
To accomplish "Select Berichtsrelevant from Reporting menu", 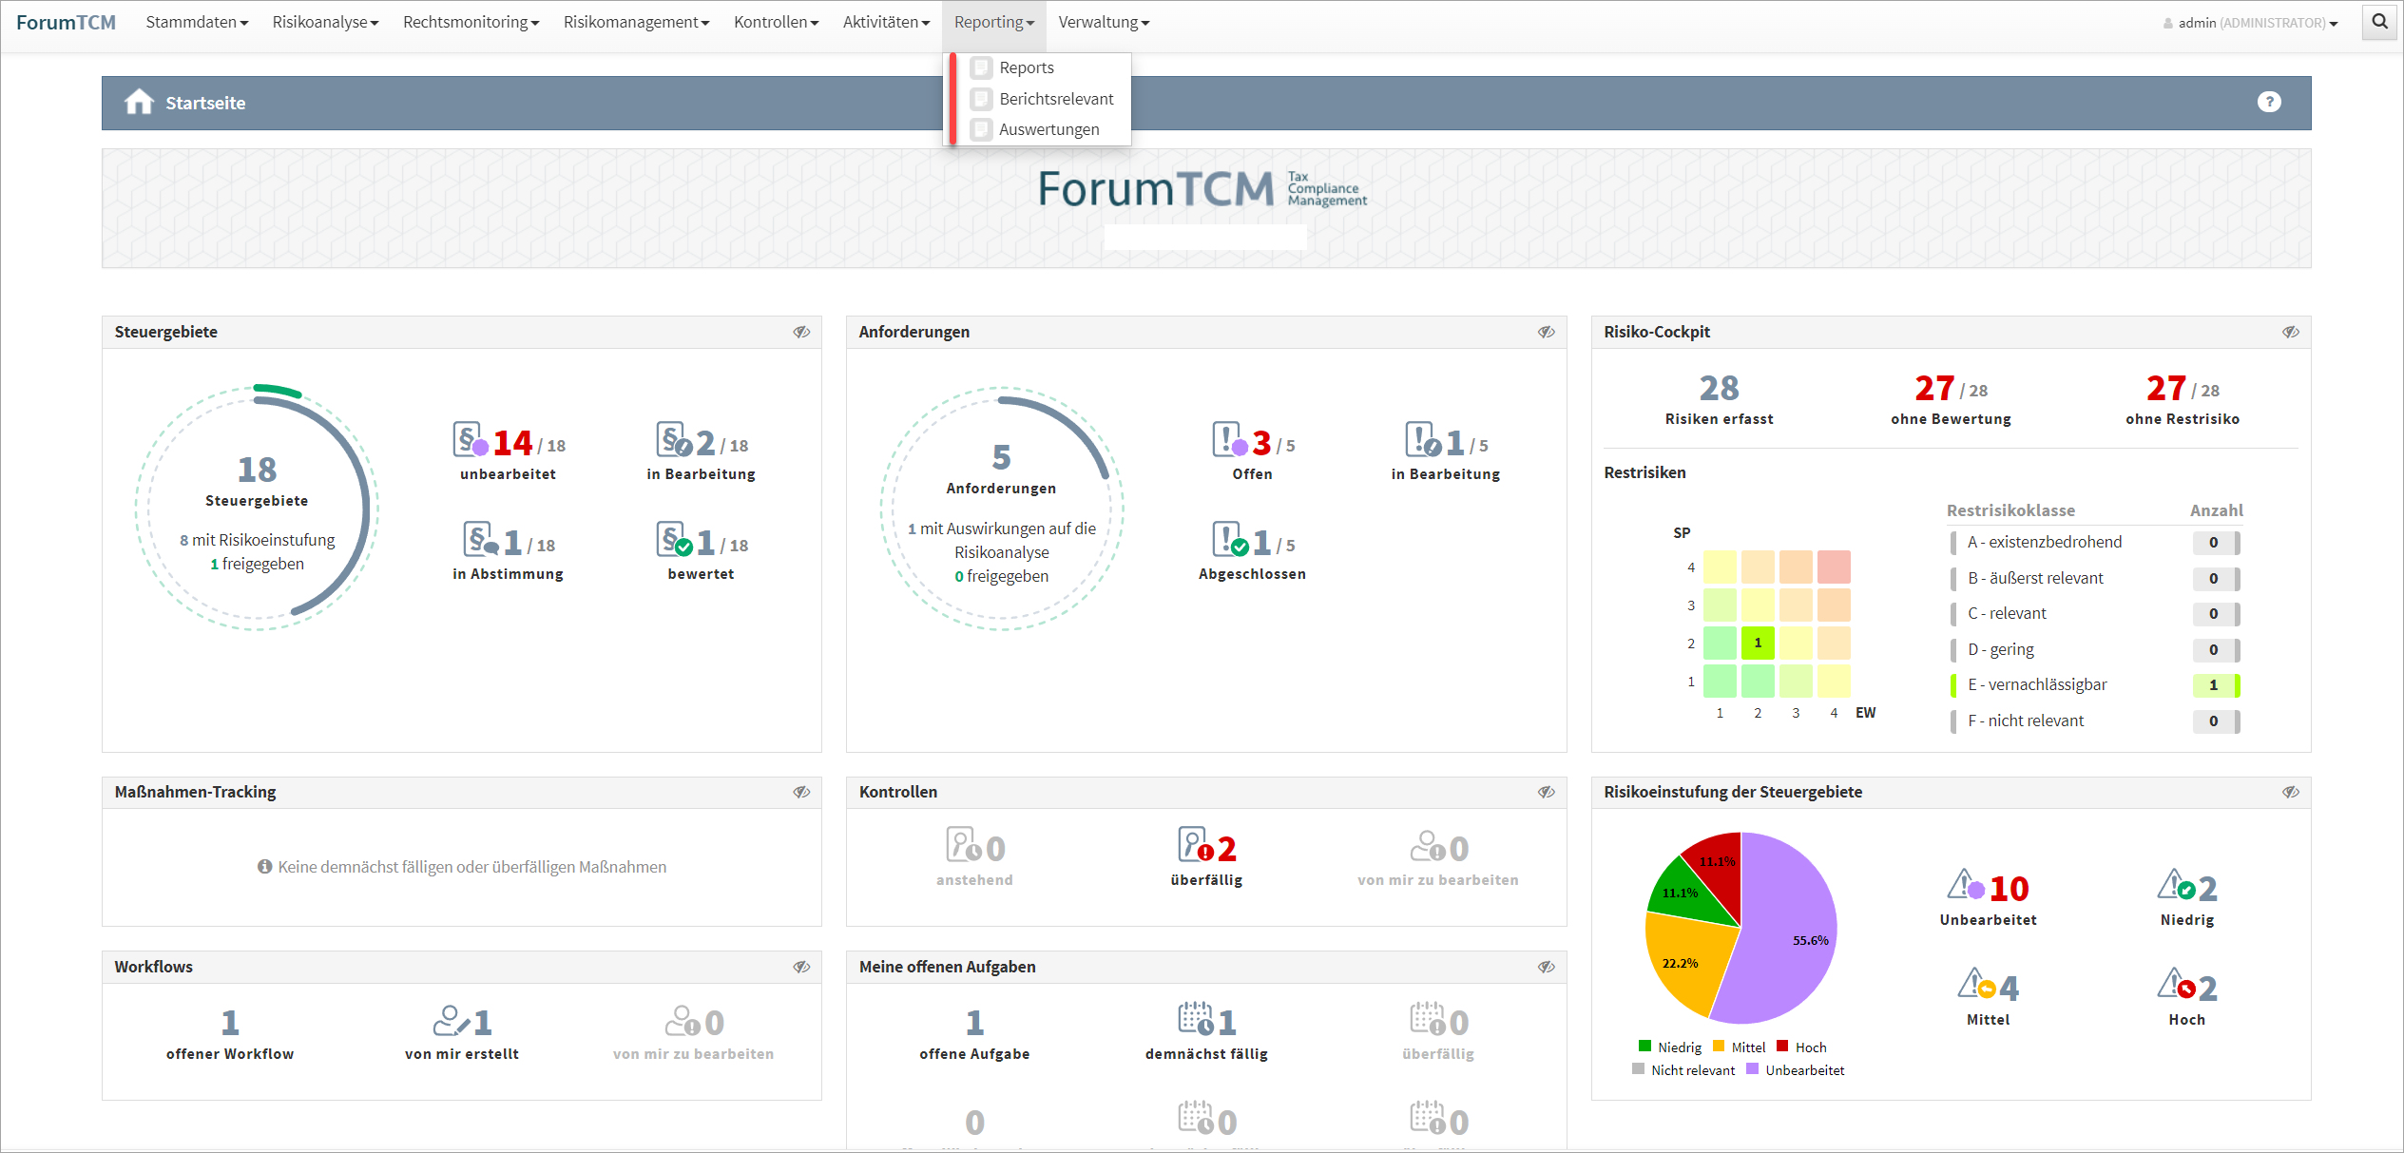I will point(1055,99).
